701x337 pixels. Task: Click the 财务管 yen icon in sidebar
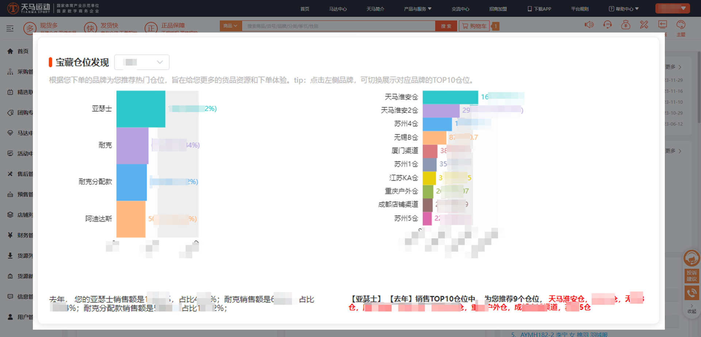10,235
